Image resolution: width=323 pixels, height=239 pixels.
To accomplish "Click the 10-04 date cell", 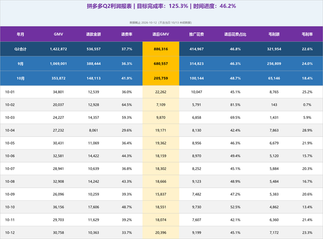I will coord(10,130).
